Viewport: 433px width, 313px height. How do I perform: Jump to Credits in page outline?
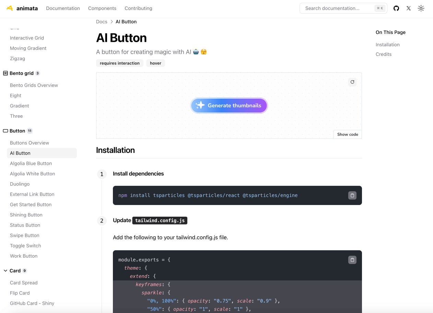point(384,54)
